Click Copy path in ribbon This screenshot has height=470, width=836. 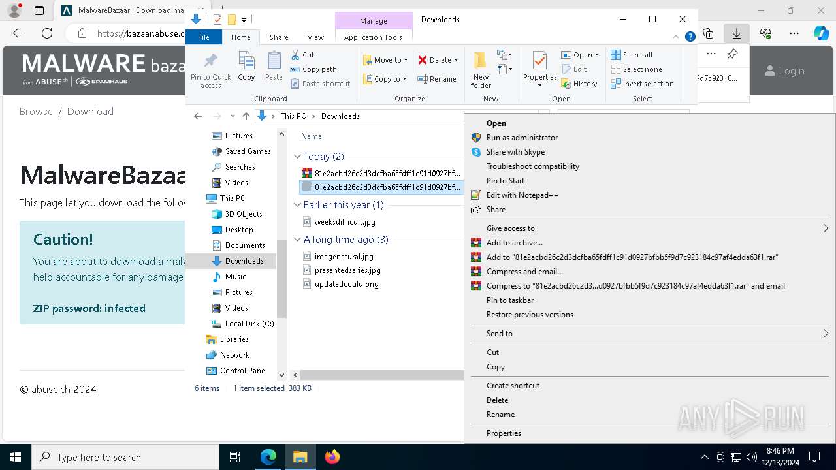pyautogui.click(x=313, y=69)
